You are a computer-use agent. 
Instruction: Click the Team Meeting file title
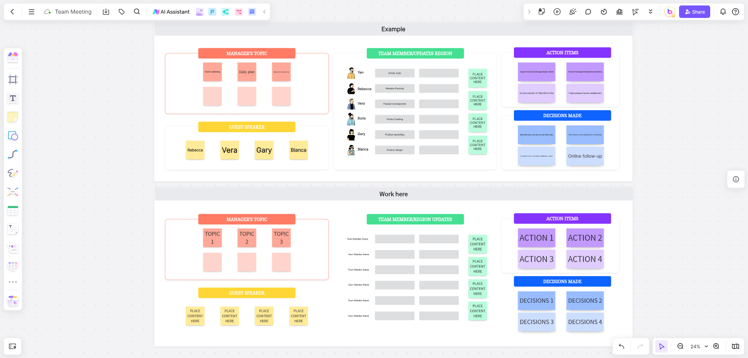73,12
